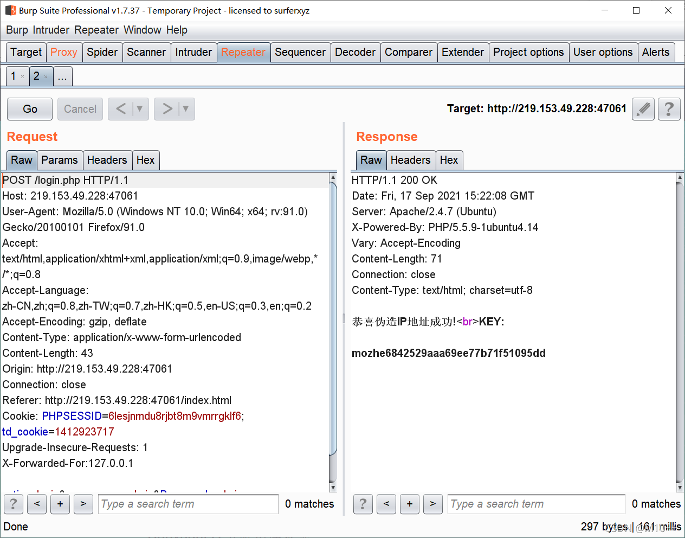Focus the response search term field
The width and height of the screenshot is (685, 538).
[537, 504]
